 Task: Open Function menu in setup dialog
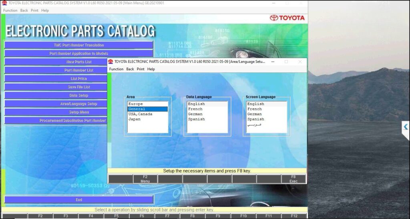[116, 69]
